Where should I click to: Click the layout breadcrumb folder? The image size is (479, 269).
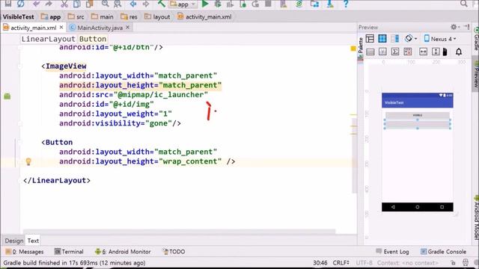tap(157, 16)
